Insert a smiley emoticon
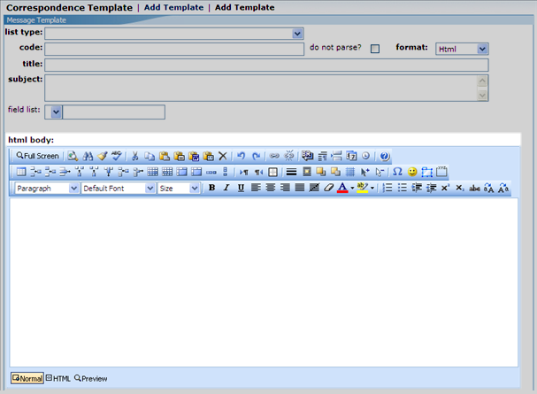The height and width of the screenshot is (394, 537). pyautogui.click(x=412, y=172)
